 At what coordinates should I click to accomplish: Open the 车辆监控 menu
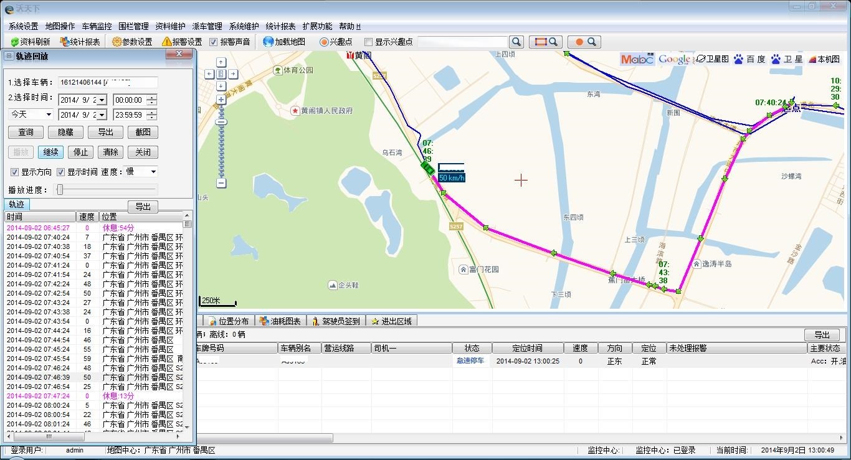coord(97,26)
